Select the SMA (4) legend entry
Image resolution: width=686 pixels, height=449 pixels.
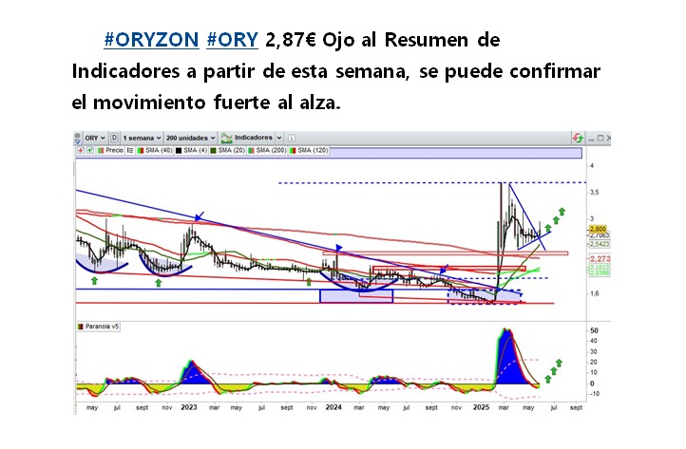[x=192, y=150]
